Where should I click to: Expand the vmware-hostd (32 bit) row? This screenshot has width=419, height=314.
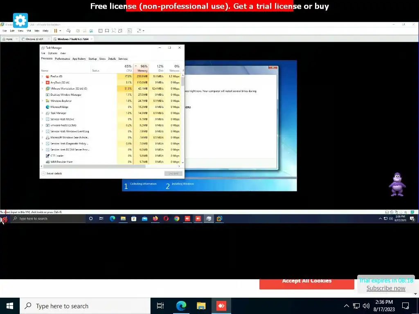point(42,125)
